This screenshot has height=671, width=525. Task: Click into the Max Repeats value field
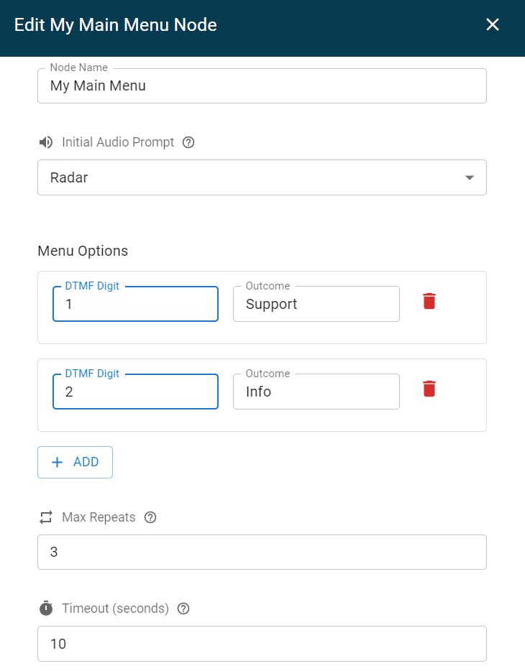click(262, 552)
